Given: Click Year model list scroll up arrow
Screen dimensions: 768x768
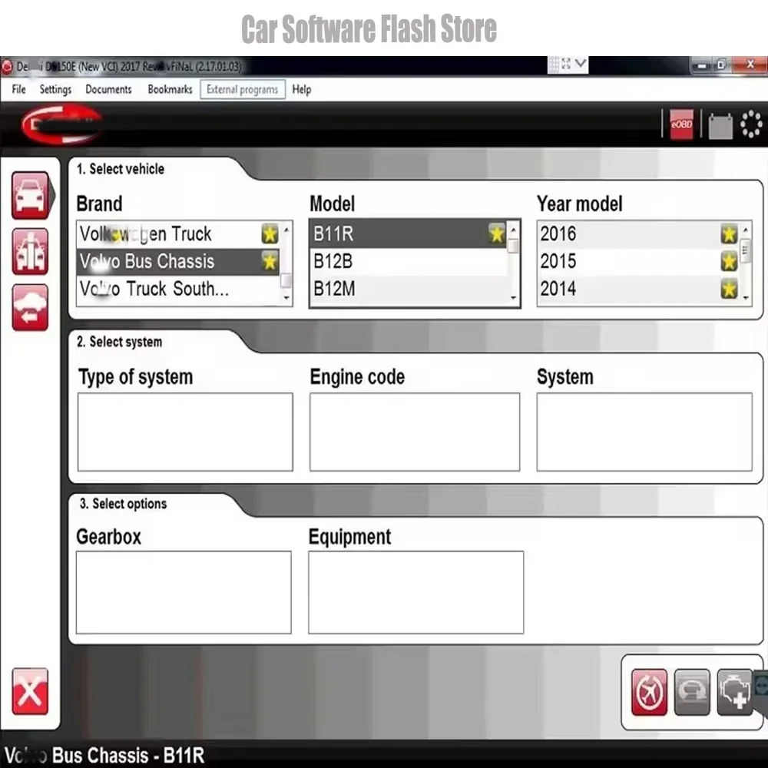Looking at the screenshot, I should click(x=746, y=229).
